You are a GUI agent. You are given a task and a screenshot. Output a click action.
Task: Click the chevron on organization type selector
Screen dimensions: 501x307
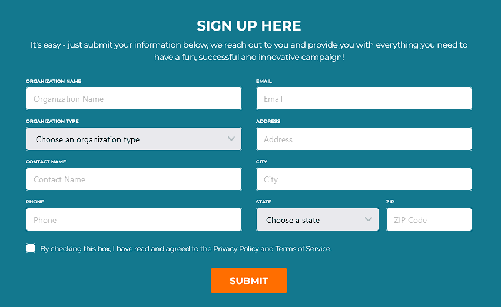(231, 139)
